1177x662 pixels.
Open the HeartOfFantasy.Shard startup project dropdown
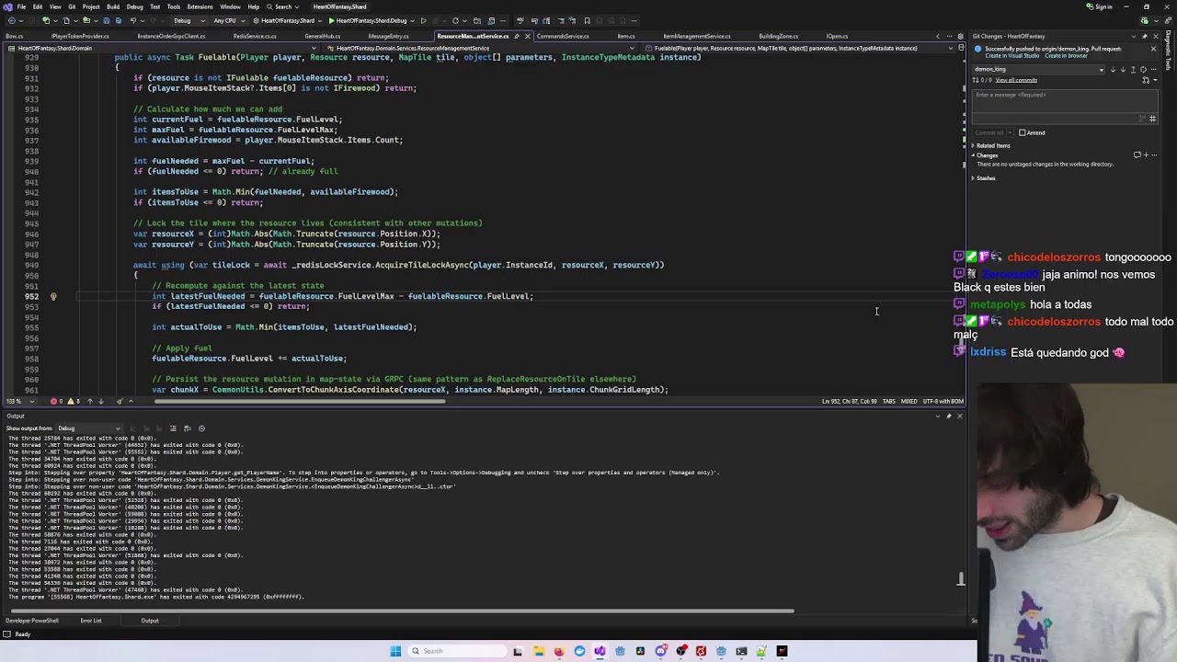click(288, 20)
